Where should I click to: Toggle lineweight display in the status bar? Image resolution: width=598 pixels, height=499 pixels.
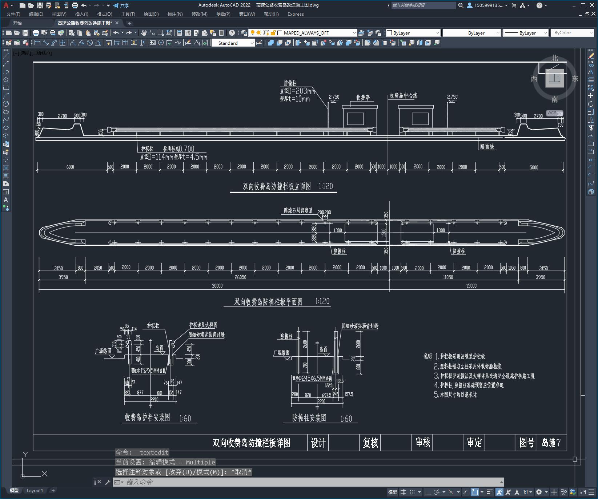490,492
